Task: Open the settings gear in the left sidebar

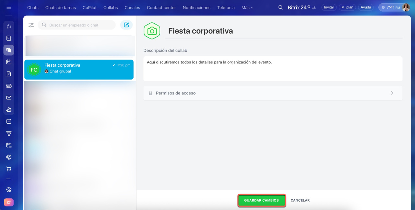Action: coord(9,190)
